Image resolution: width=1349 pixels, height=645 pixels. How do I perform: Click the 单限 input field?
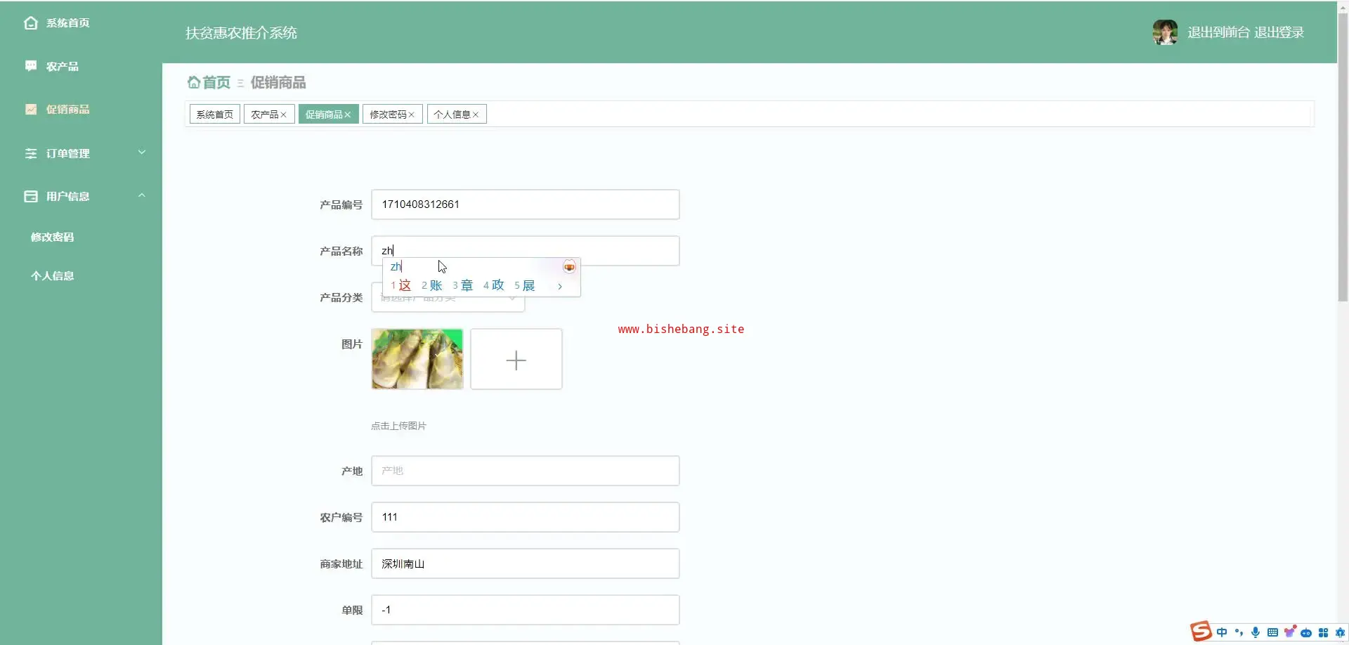pos(525,610)
